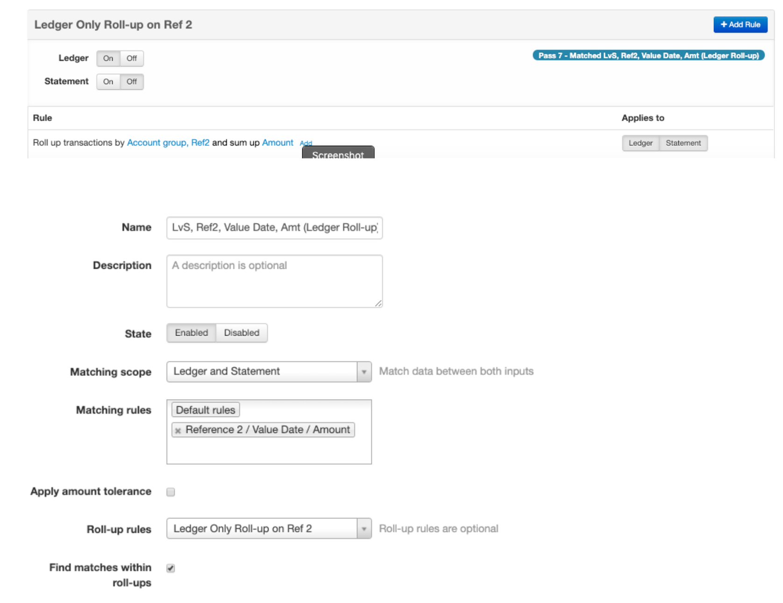The width and height of the screenshot is (783, 603).
Task: Click the Roll-up rules dropdown arrow
Action: 364,529
